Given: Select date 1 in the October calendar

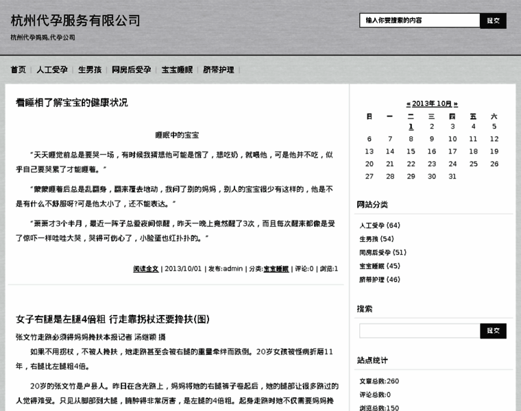Looking at the screenshot, I should point(411,126).
